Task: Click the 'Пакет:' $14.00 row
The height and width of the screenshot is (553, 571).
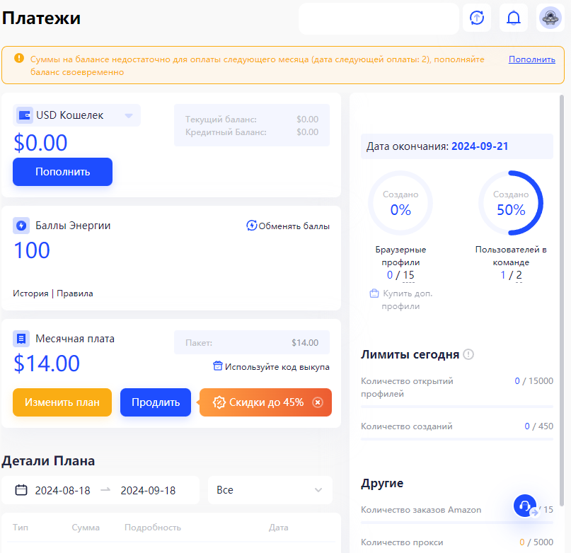Action: (252, 342)
